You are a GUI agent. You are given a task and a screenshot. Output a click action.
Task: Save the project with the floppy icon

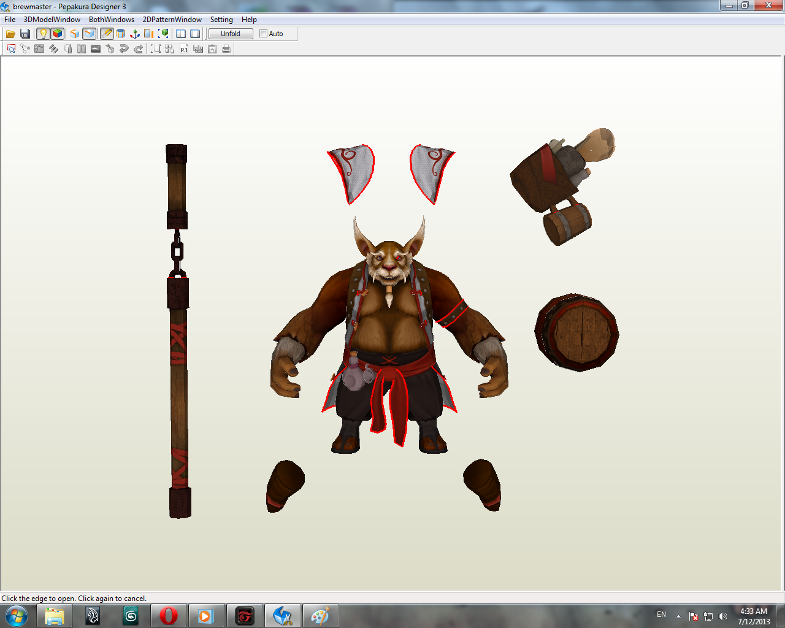(x=25, y=34)
